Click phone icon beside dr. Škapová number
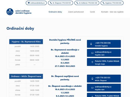Screen dimensions: 130x97 51,3
